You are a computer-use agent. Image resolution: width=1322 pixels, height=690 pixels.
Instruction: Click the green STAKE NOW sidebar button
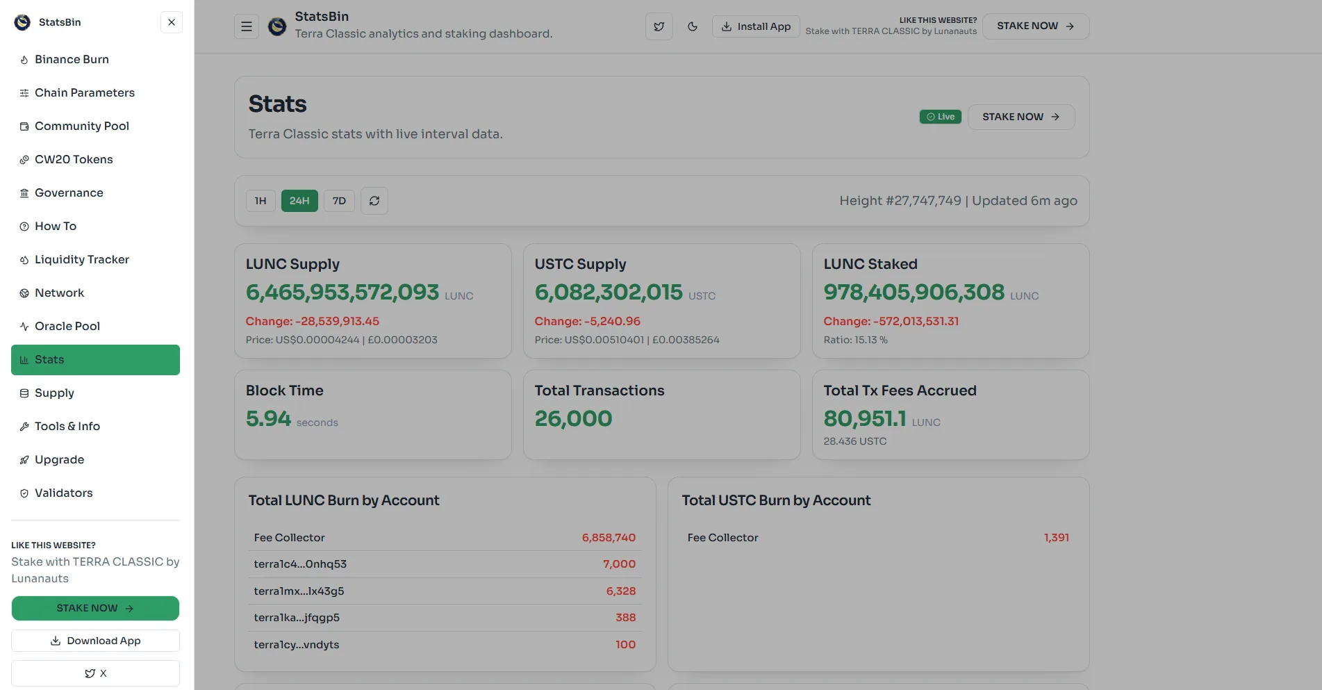95,608
